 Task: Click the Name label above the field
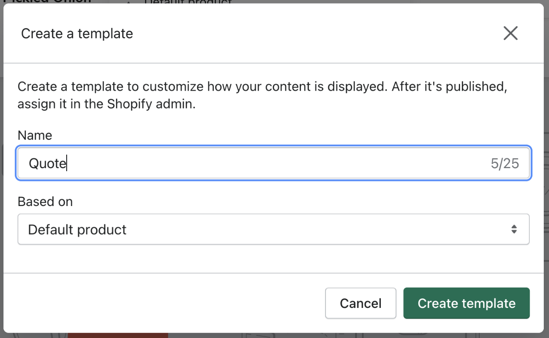pos(35,135)
